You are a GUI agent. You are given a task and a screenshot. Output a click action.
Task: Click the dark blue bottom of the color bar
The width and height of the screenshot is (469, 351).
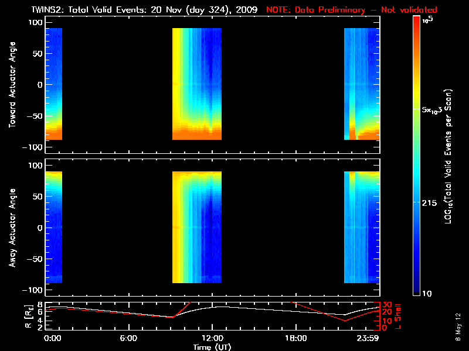click(x=417, y=290)
